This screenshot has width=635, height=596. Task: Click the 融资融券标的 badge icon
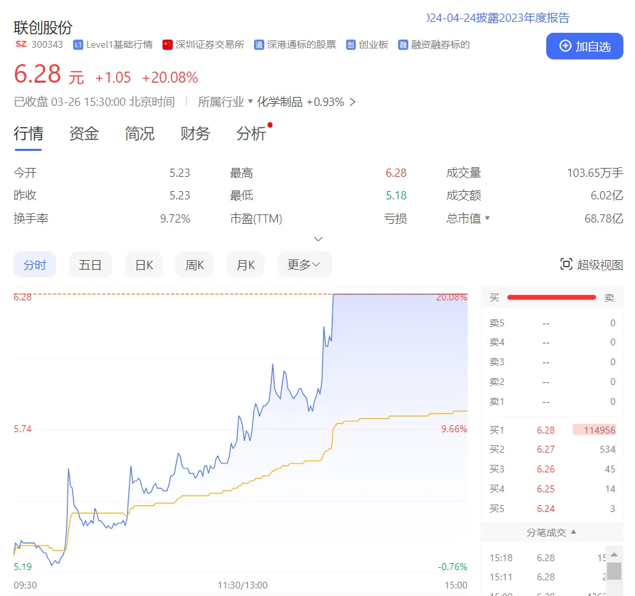coord(404,45)
